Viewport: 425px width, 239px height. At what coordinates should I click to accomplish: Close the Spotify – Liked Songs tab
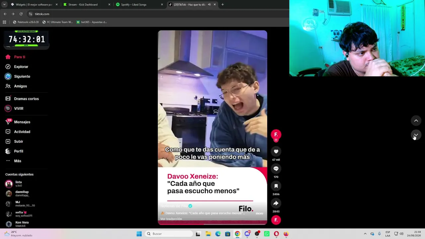[x=162, y=5]
